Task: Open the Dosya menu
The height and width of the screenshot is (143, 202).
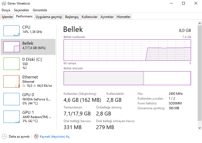Action: pyautogui.click(x=6, y=10)
